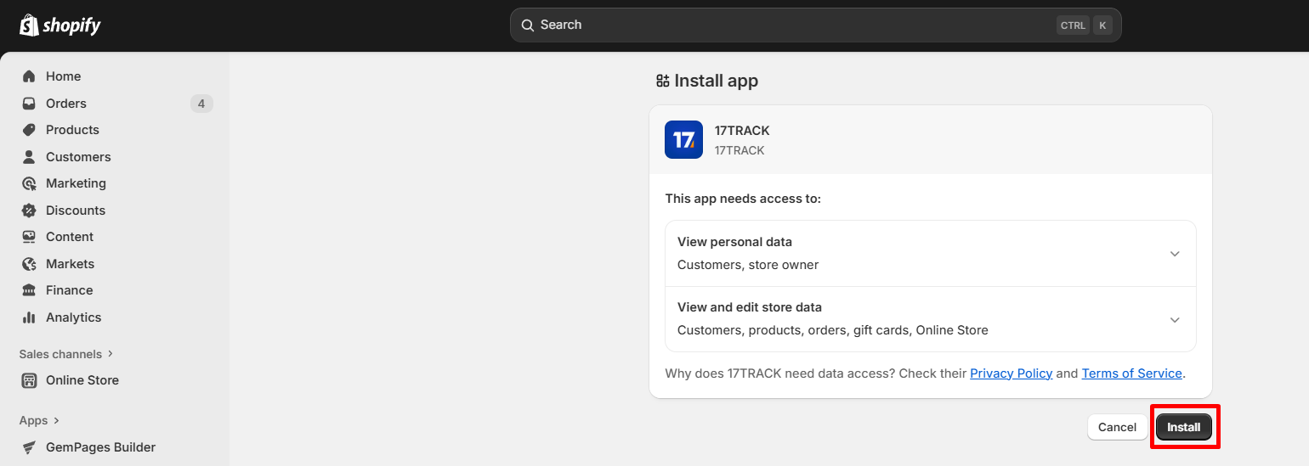Expand the Apps section in sidebar
This screenshot has width=1309, height=466.
(40, 420)
